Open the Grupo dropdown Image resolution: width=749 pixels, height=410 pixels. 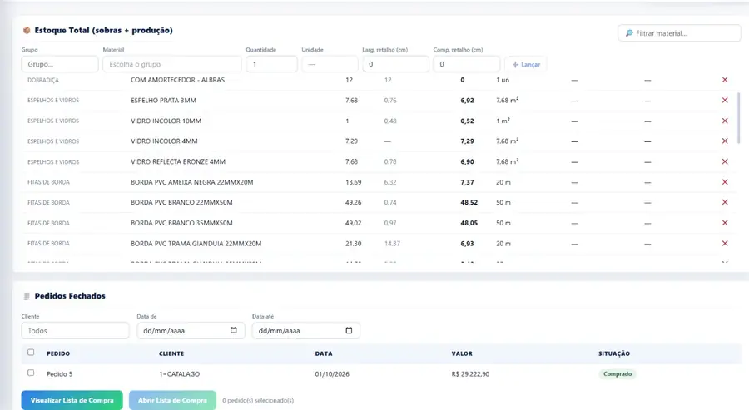60,64
